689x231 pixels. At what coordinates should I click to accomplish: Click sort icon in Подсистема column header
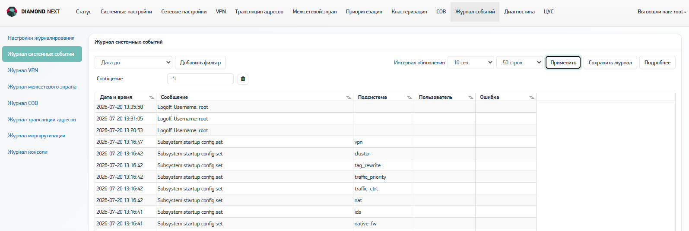coord(409,97)
